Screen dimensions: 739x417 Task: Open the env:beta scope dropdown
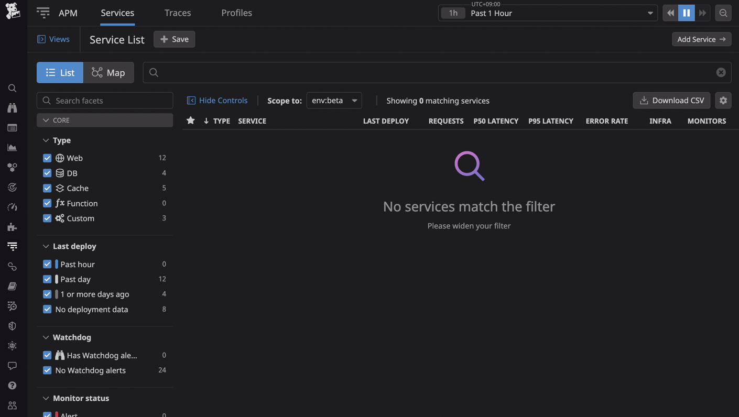[x=334, y=101]
